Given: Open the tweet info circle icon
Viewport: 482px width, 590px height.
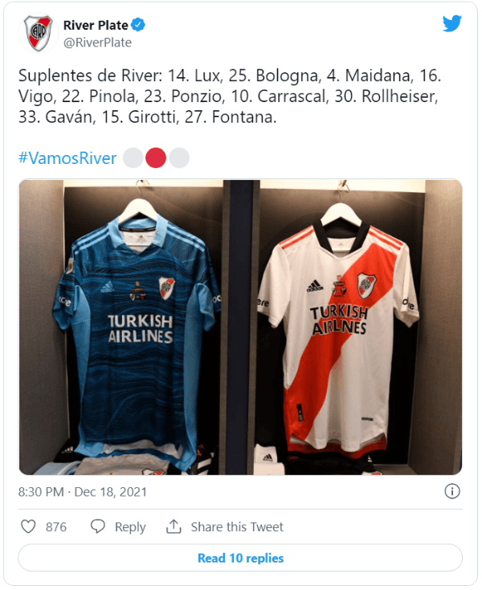Looking at the screenshot, I should click(452, 491).
